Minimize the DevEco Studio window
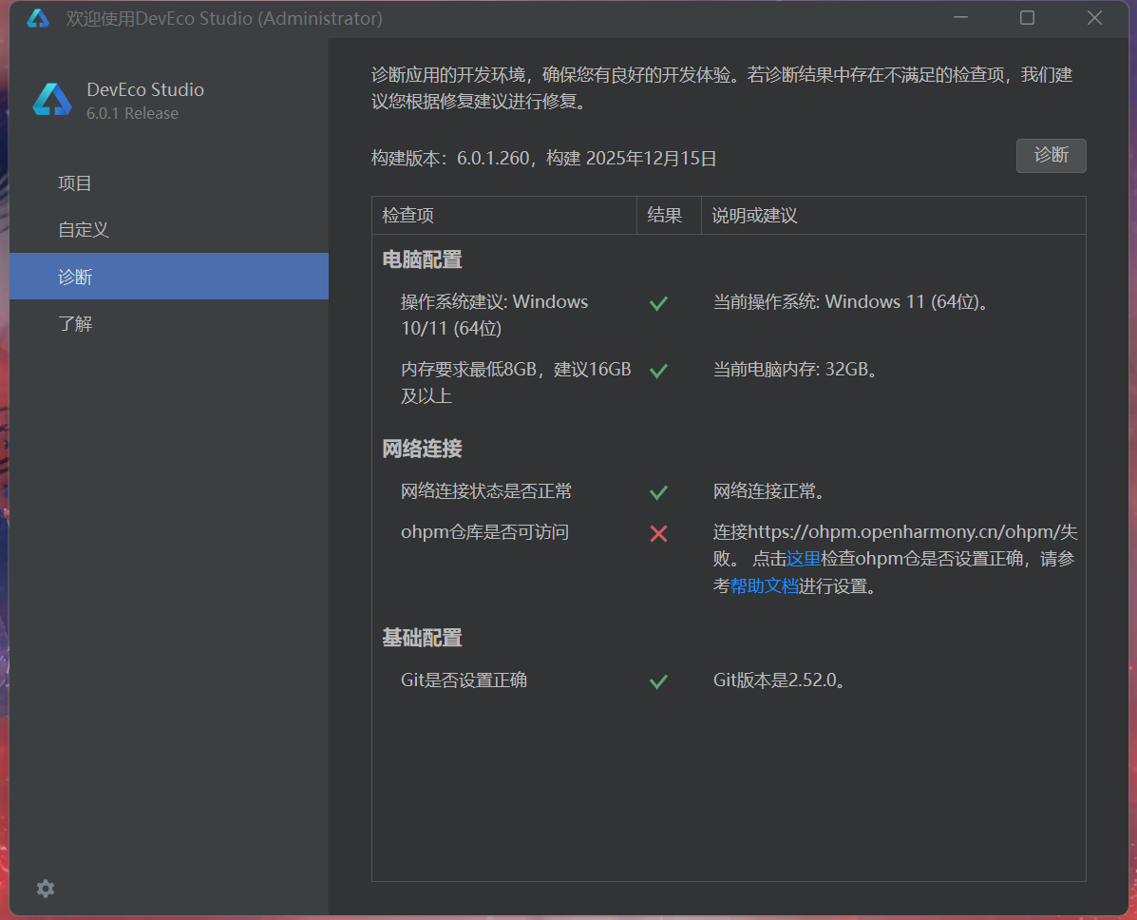 point(960,18)
